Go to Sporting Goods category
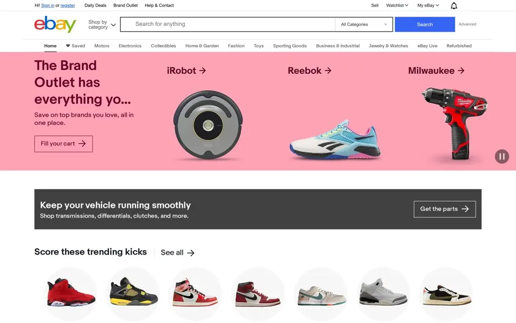Image resolution: width=516 pixels, height=323 pixels. coord(290,46)
